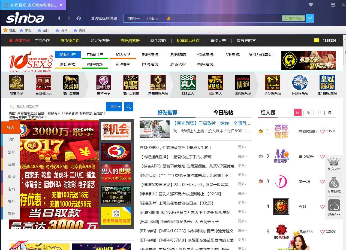
Task: Click the 澳门百利宫 icon
Action: pyautogui.click(x=131, y=83)
